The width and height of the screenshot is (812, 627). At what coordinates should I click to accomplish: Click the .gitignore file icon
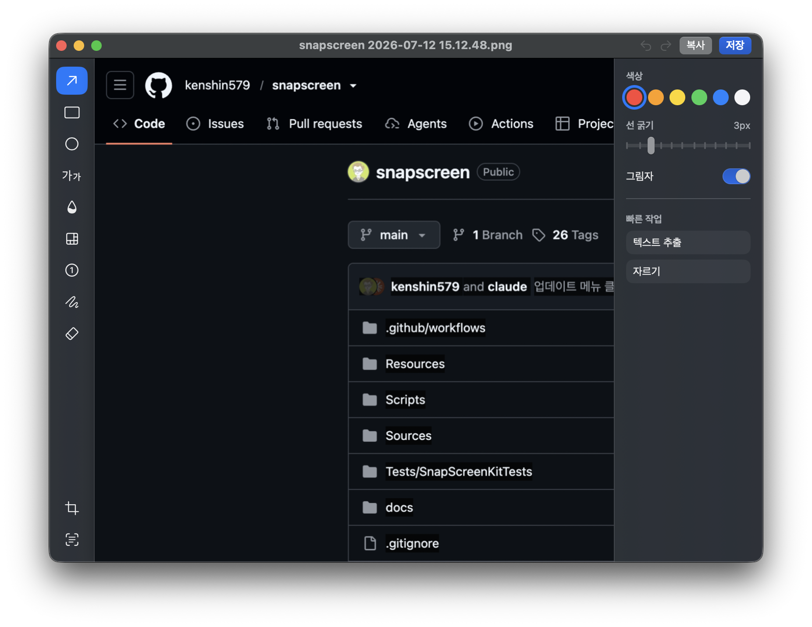[370, 543]
